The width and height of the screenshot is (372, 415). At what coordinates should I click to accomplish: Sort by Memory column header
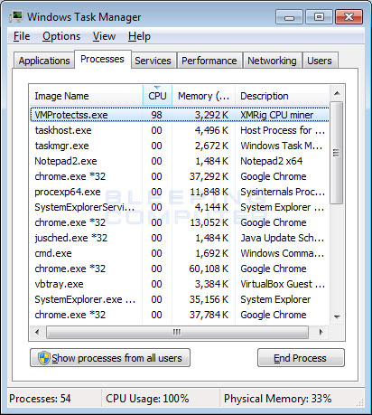(x=203, y=96)
